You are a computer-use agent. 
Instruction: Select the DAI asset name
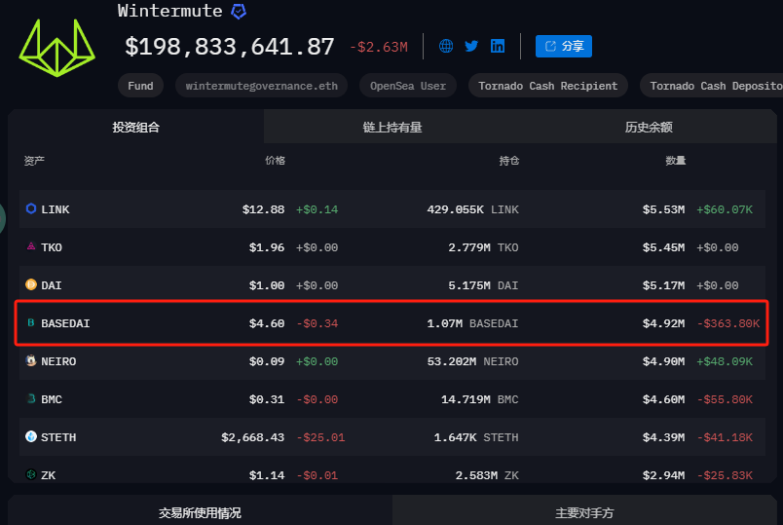coord(52,285)
